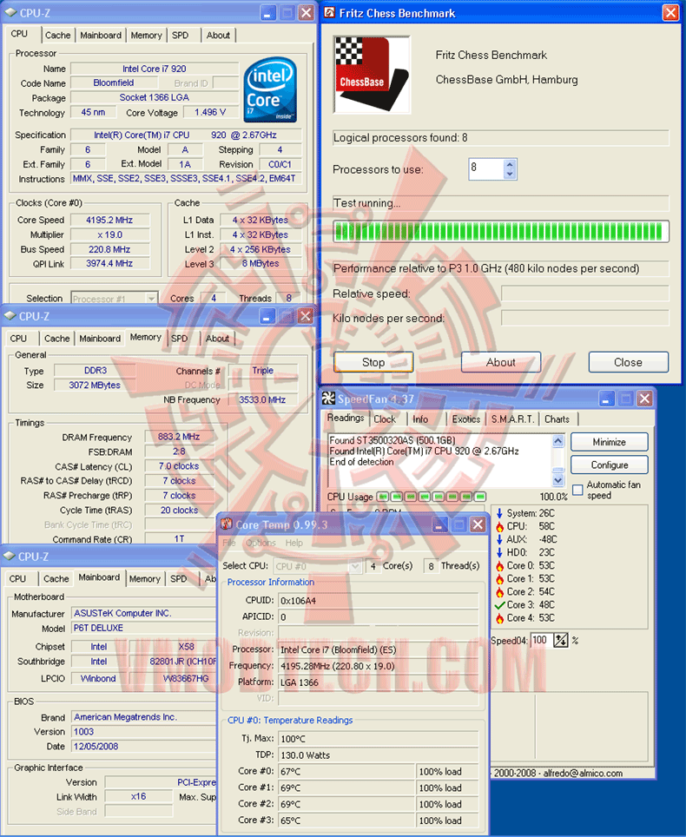Click the Relative speed result field

coord(584,293)
